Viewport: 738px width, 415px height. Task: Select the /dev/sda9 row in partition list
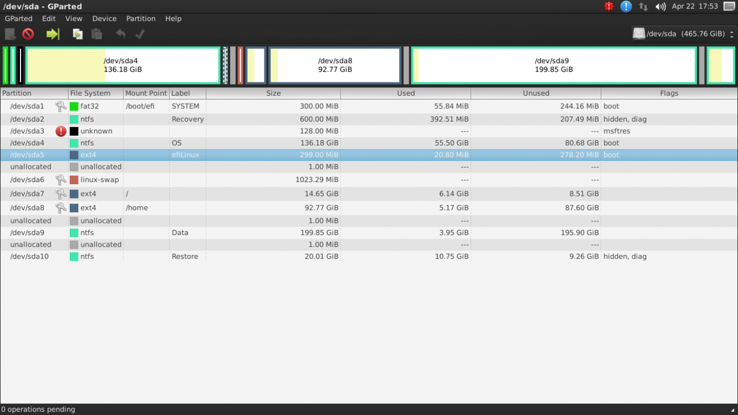click(369, 232)
